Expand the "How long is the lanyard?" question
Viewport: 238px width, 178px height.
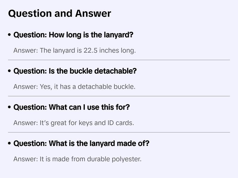click(x=73, y=35)
